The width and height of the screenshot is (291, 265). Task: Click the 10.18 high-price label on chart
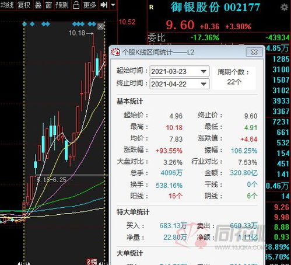77,33
